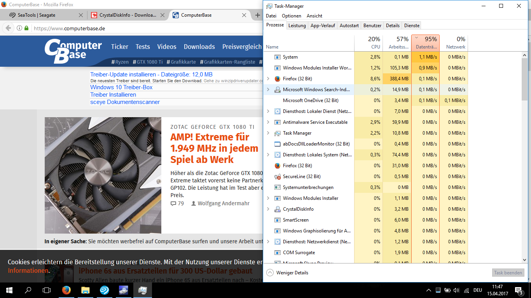Open the Ticker navigation link

point(120,47)
